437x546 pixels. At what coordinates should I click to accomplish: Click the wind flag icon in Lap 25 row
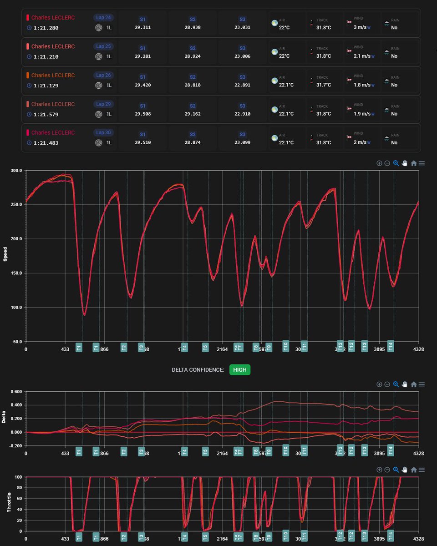coord(350,51)
